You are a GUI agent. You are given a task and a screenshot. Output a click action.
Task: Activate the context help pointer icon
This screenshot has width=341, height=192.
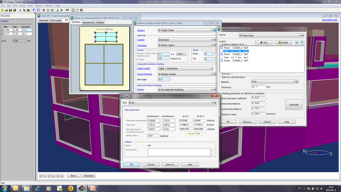pyautogui.click(x=67, y=10)
